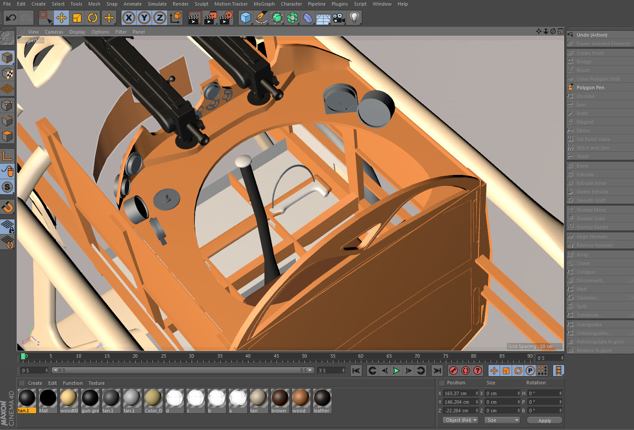Go to the start of the animation
Image resolution: width=634 pixels, height=430 pixels.
point(356,371)
